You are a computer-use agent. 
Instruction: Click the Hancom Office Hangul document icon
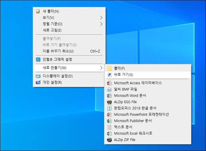pos(109,108)
